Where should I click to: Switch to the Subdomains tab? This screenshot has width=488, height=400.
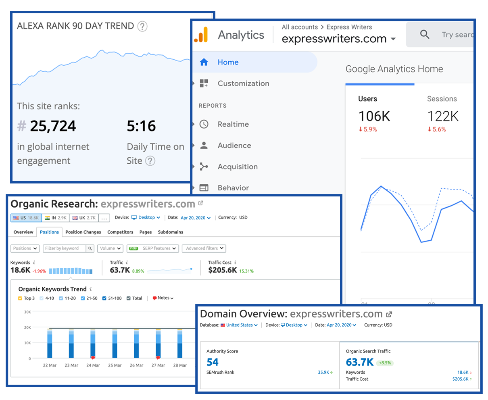coord(171,232)
